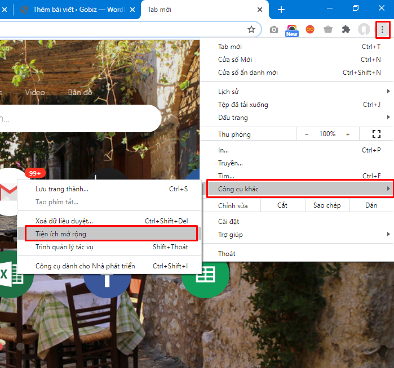This screenshot has height=368, width=394.
Task: Decrease zoom with the minus button
Action: (307, 134)
